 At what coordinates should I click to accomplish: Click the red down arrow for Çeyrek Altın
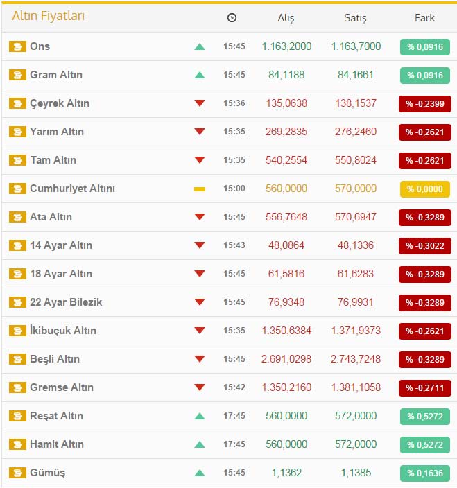click(x=200, y=103)
